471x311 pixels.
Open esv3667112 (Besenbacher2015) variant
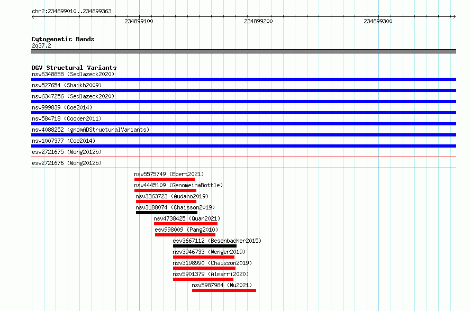pos(217,241)
